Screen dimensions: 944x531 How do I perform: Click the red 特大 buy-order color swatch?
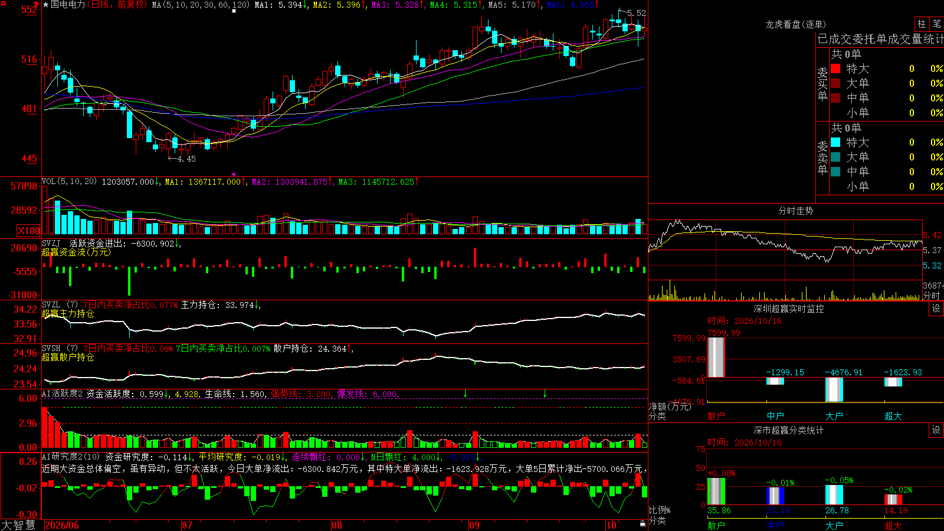pos(835,68)
